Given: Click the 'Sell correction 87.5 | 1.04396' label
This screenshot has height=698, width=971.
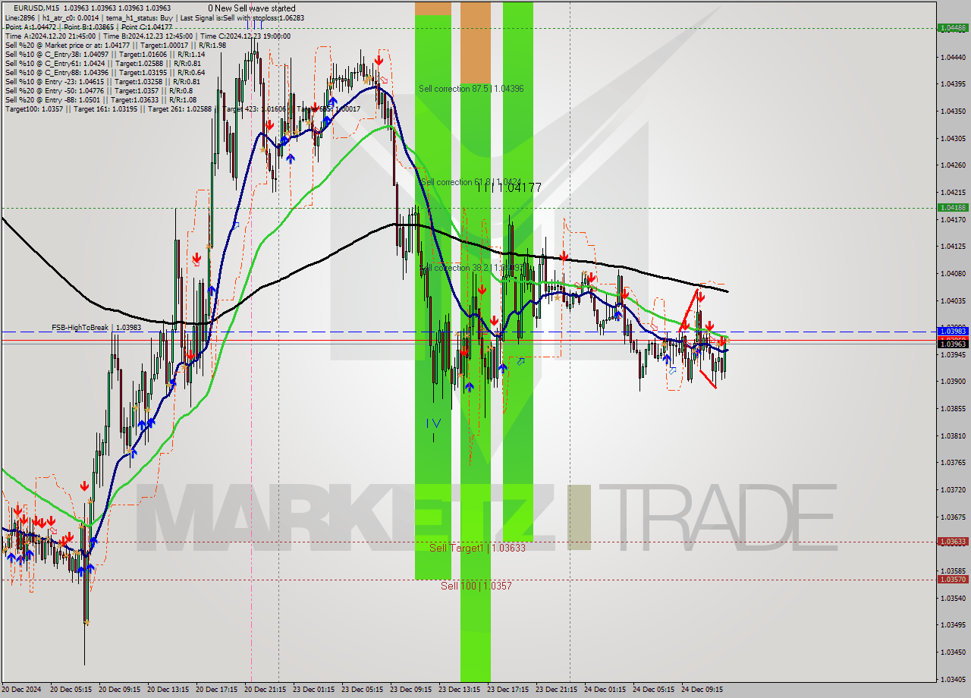Looking at the screenshot, I should coord(471,89).
